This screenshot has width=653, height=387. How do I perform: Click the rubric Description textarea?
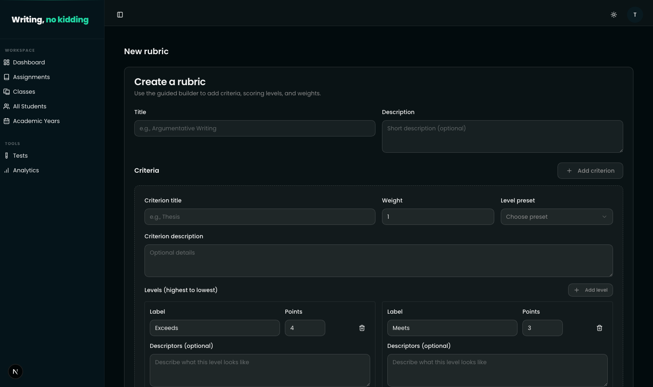pos(502,136)
